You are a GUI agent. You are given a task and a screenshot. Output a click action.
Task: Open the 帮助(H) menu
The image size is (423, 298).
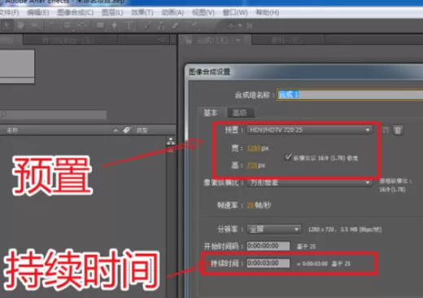(268, 12)
